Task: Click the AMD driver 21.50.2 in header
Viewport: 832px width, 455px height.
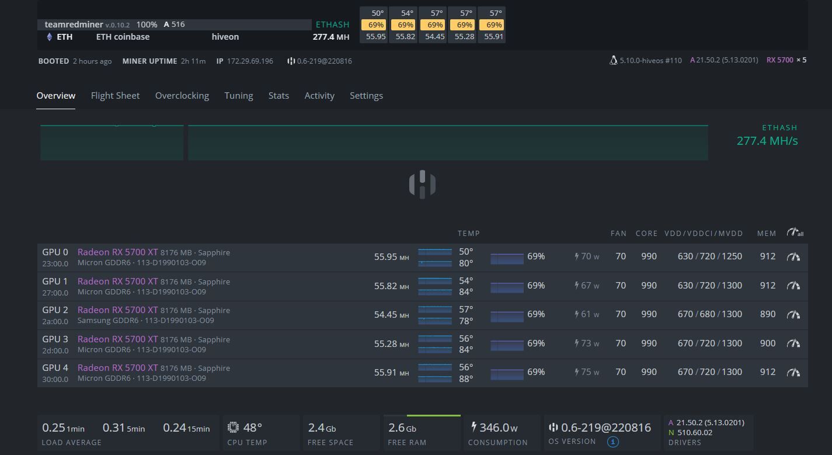Action: click(x=724, y=60)
